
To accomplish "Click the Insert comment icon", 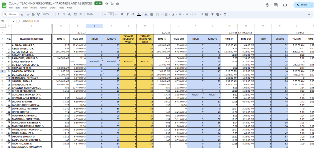I will click(201, 14).
